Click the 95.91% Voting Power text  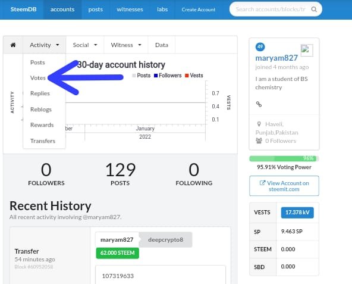click(284, 167)
